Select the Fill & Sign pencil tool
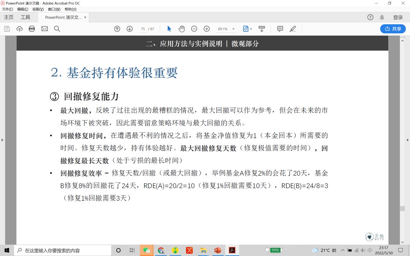 [293, 28]
